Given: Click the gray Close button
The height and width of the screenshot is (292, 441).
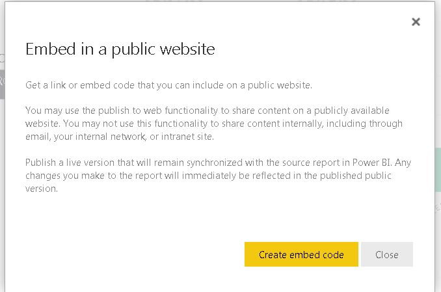Looking at the screenshot, I should click(387, 254).
